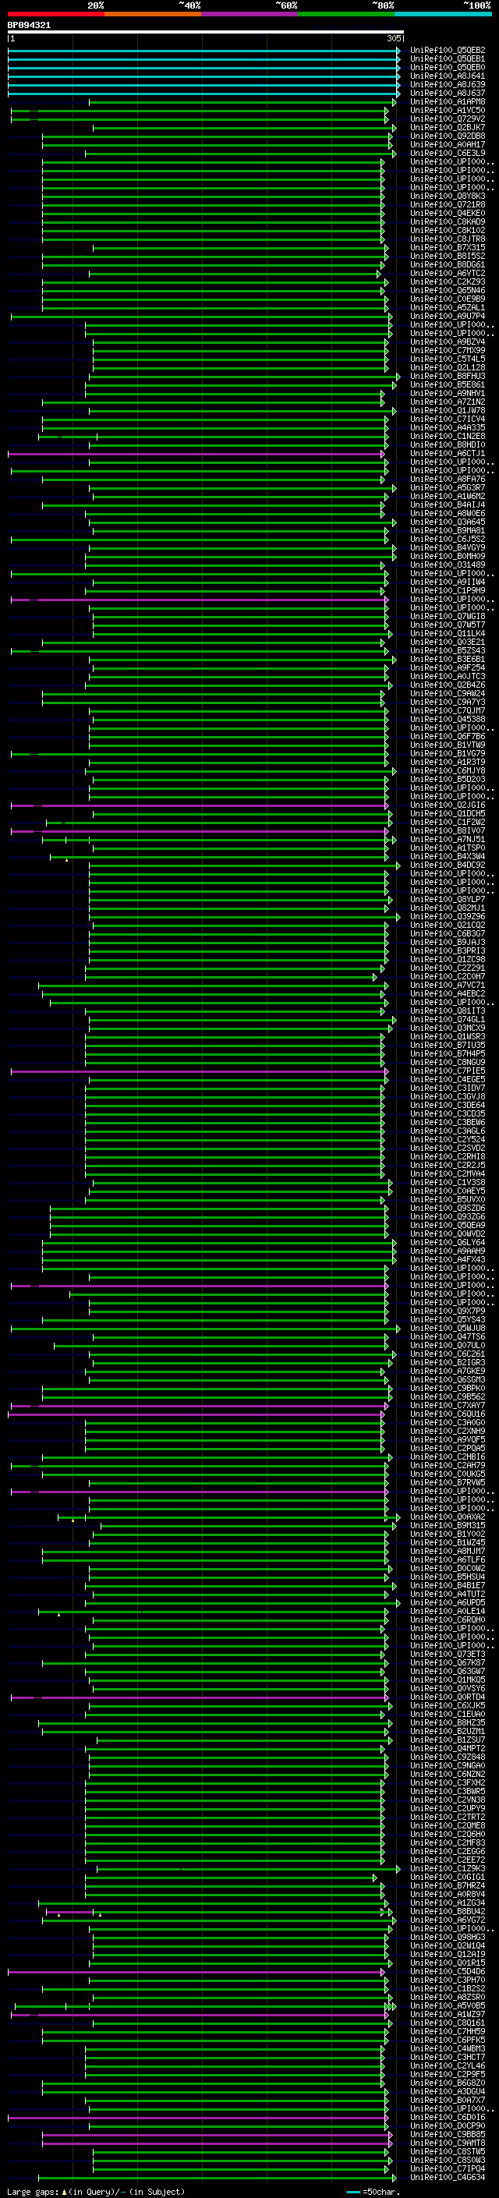Select hit label UniRef100_A1APM8
Viewport: 499px width, 2198px height.
pos(448,101)
